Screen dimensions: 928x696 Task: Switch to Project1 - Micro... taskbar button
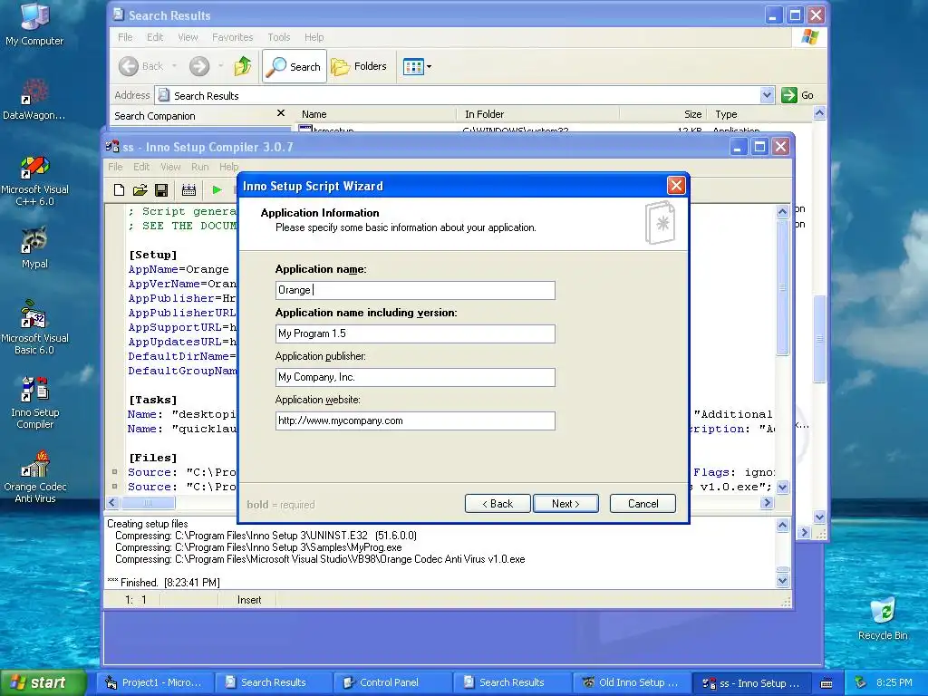coord(153,682)
